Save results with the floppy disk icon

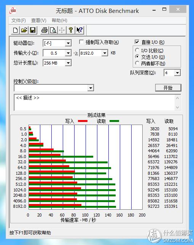tap(33, 30)
